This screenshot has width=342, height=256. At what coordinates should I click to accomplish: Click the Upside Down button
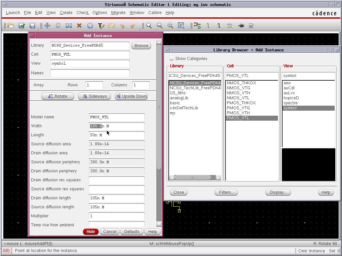131,96
